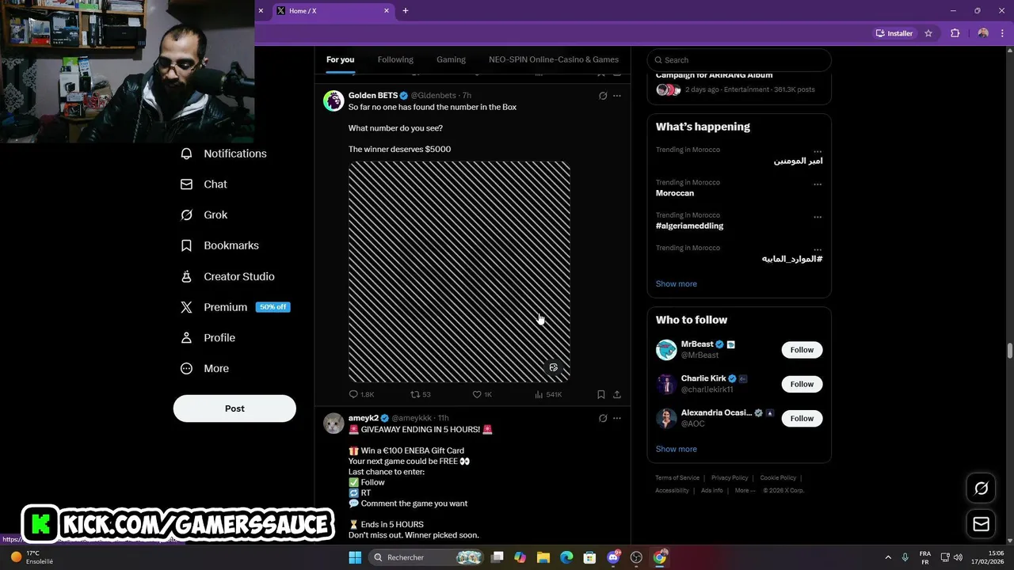Open #algeriameddling trending topic
The width and height of the screenshot is (1014, 570).
[x=689, y=226]
